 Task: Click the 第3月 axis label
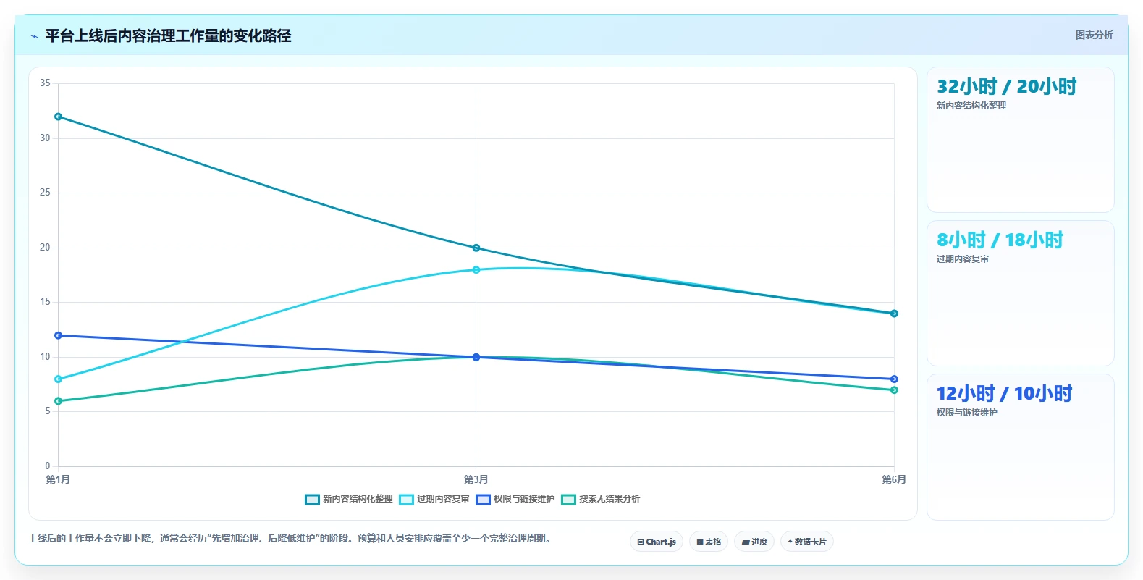pyautogui.click(x=476, y=479)
